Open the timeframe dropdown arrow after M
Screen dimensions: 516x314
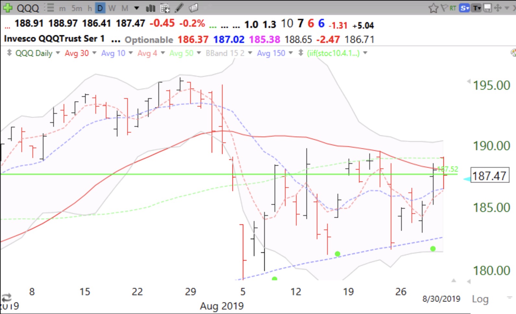tap(137, 8)
